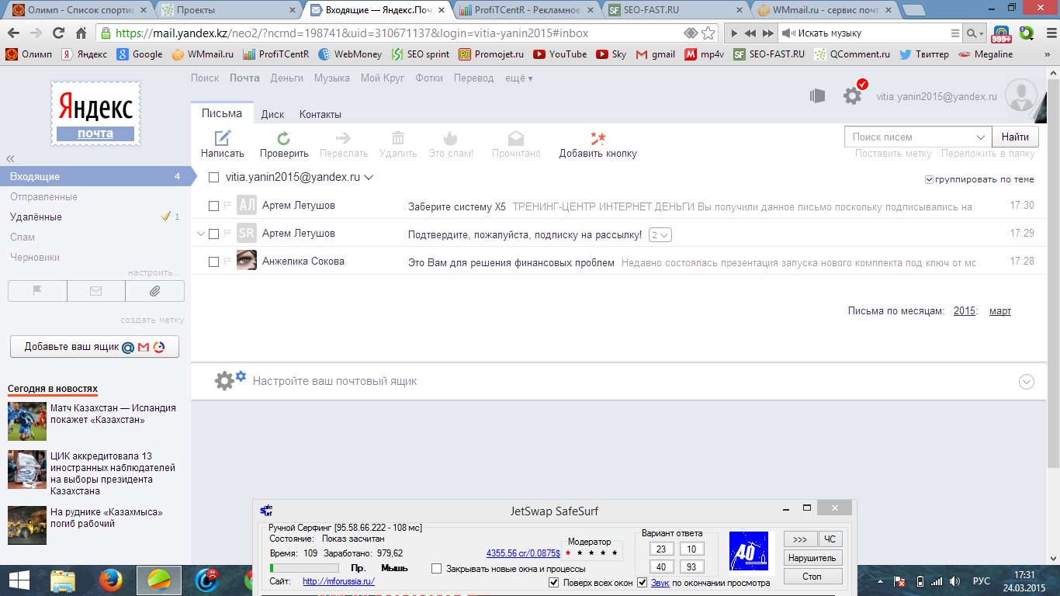Switch to WMmail.ru browser tab
The height and width of the screenshot is (596, 1060).
click(823, 11)
